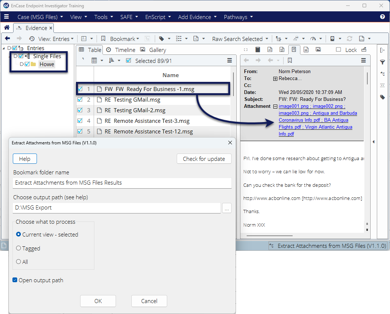Click the Tag icon in toolbar
The height and width of the screenshot is (314, 390).
pyautogui.click(x=161, y=39)
